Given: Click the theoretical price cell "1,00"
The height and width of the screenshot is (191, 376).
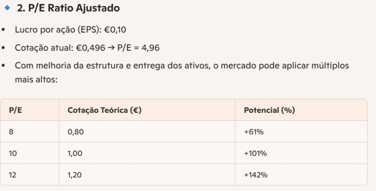Looking at the screenshot, I should (x=73, y=153).
